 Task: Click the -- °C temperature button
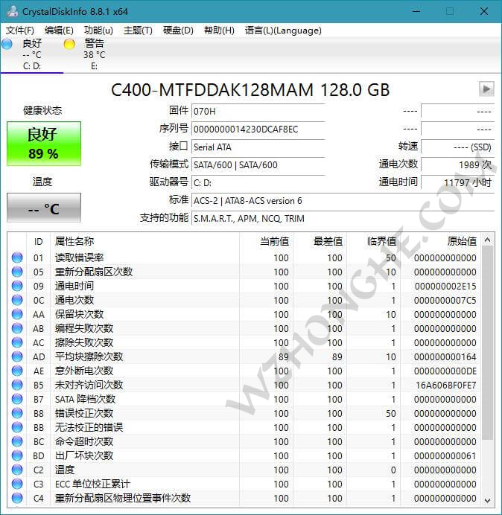point(44,208)
